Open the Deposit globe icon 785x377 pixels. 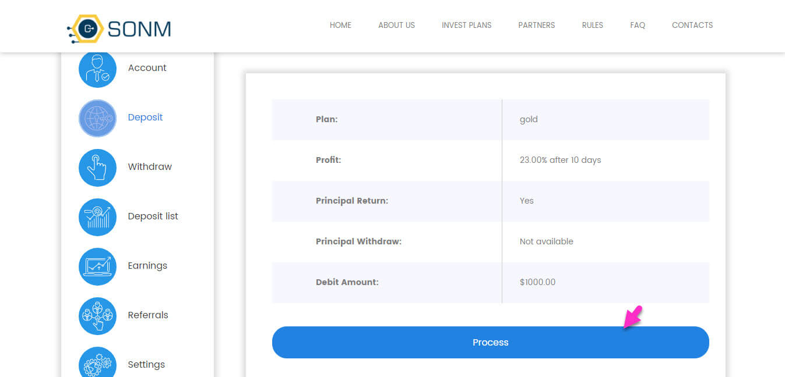(x=97, y=117)
